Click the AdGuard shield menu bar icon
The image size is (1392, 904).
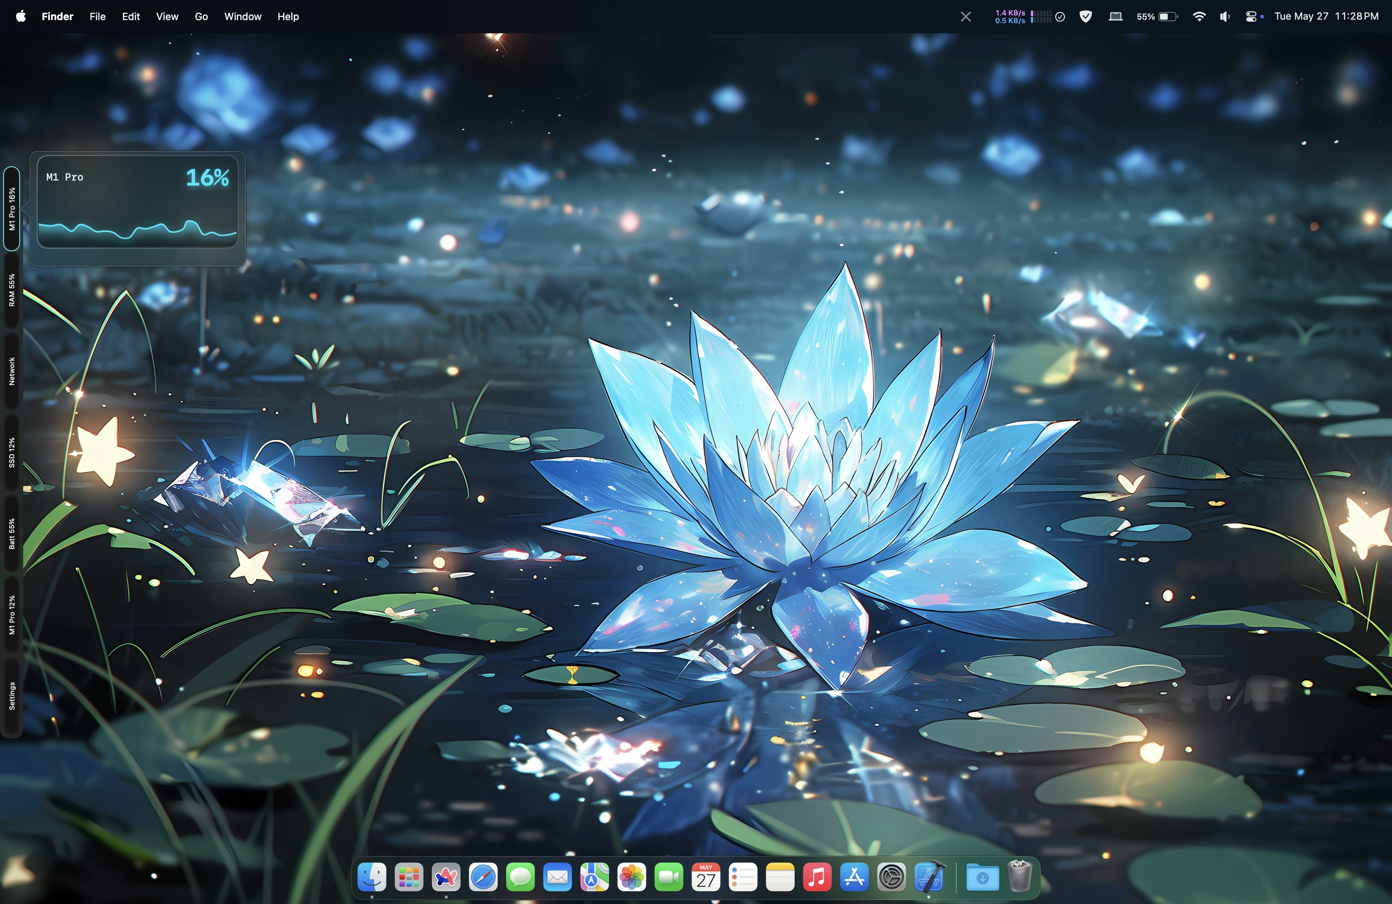coord(1085,16)
